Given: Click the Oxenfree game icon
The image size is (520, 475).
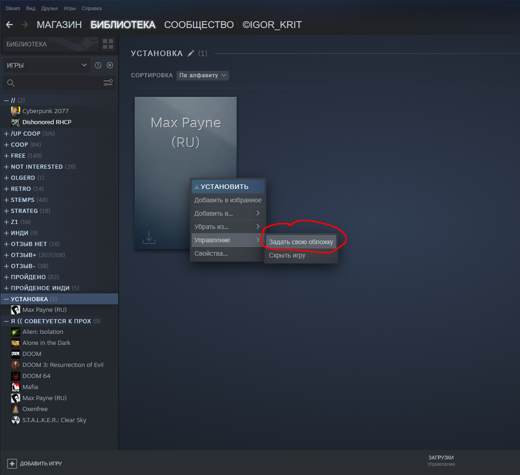Looking at the screenshot, I should tap(15, 409).
